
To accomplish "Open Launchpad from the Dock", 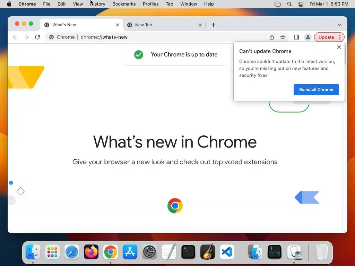I will click(x=52, y=252).
